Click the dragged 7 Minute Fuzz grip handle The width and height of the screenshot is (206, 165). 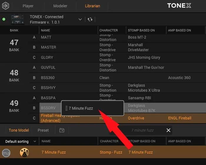[x=66, y=108]
